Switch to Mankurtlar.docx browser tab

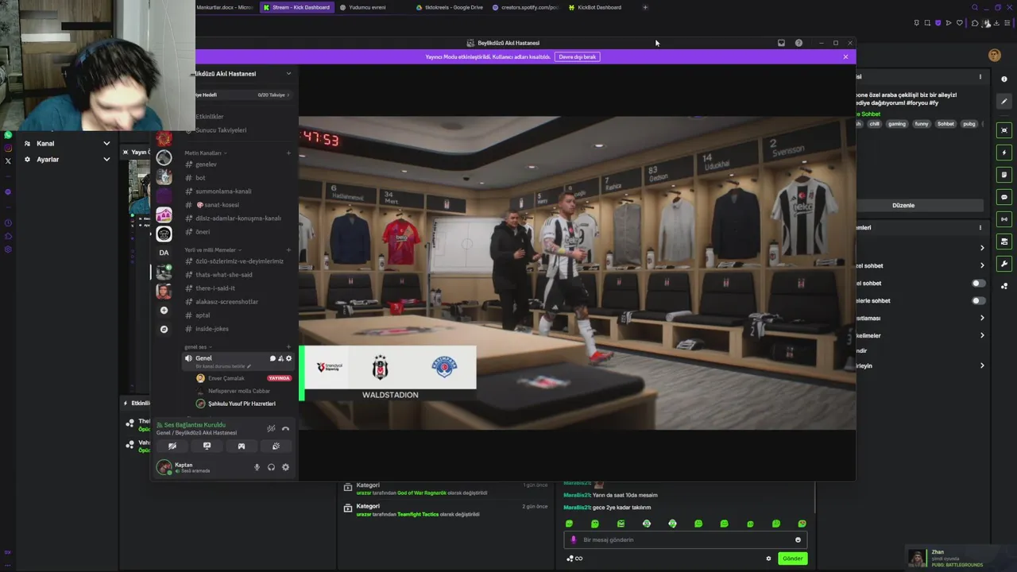(226, 7)
